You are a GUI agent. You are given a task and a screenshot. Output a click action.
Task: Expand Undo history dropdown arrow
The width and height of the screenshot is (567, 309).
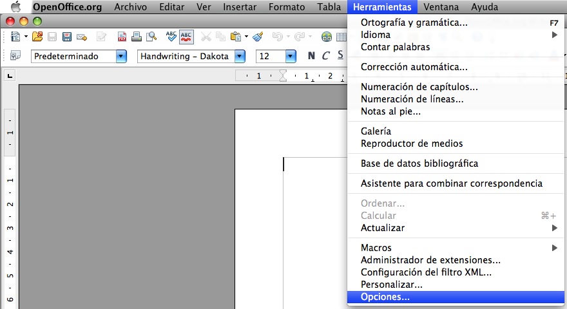(288, 37)
